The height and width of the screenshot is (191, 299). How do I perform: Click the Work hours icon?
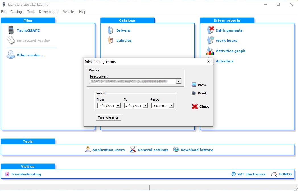tap(211, 40)
